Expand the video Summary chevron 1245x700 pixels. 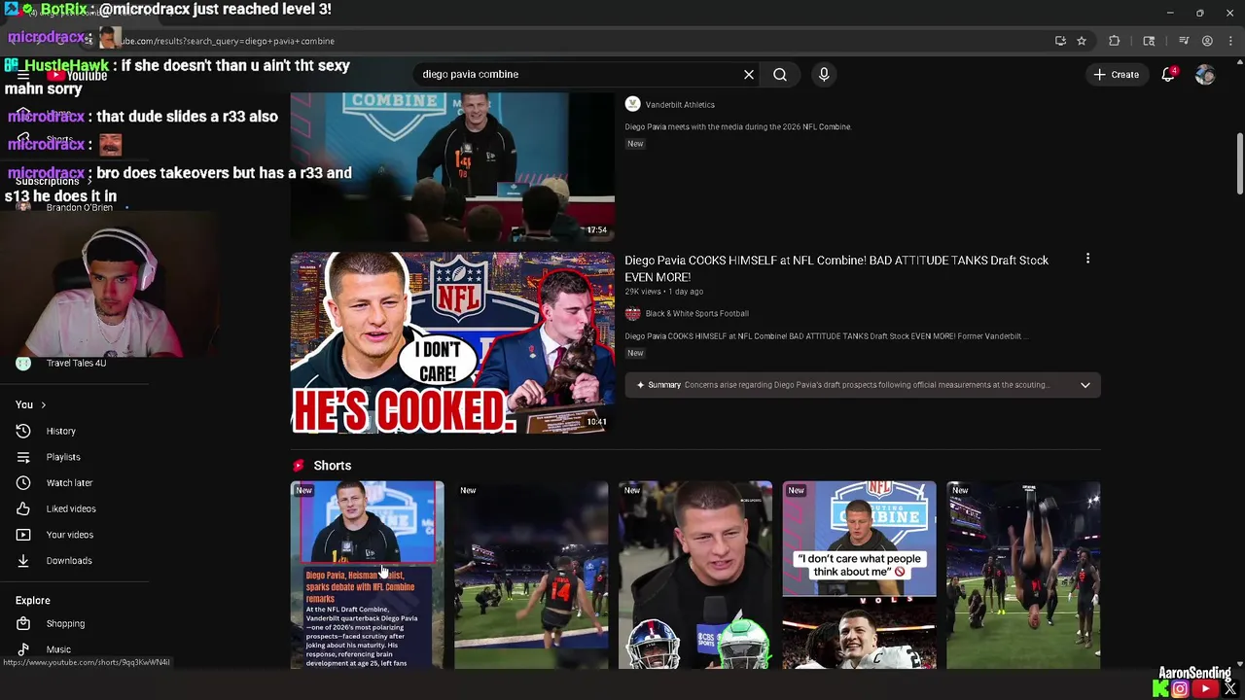point(1085,385)
